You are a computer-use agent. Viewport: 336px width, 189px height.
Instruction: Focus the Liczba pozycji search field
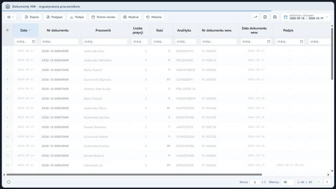click(x=139, y=41)
